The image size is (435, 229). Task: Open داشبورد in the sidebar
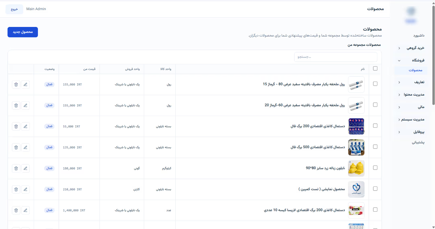point(418,35)
